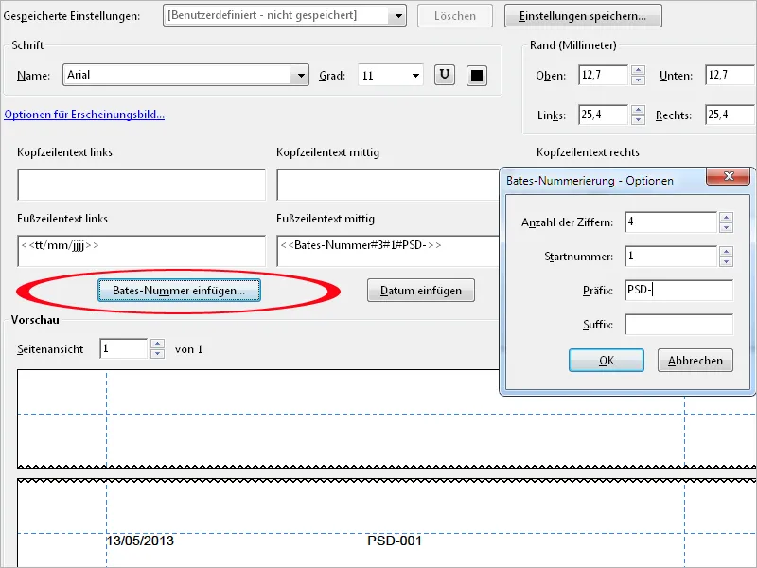
Task: Click Bates-Nummer einfügen button
Action: [179, 291]
